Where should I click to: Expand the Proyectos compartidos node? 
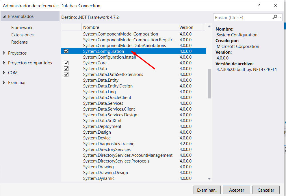[x=4, y=63]
